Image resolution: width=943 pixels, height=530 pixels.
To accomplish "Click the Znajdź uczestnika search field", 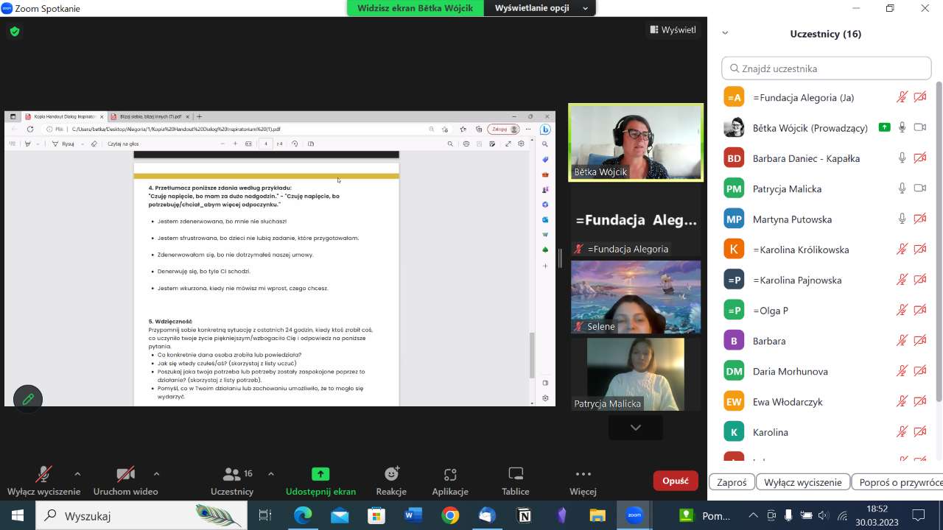I will (x=827, y=68).
